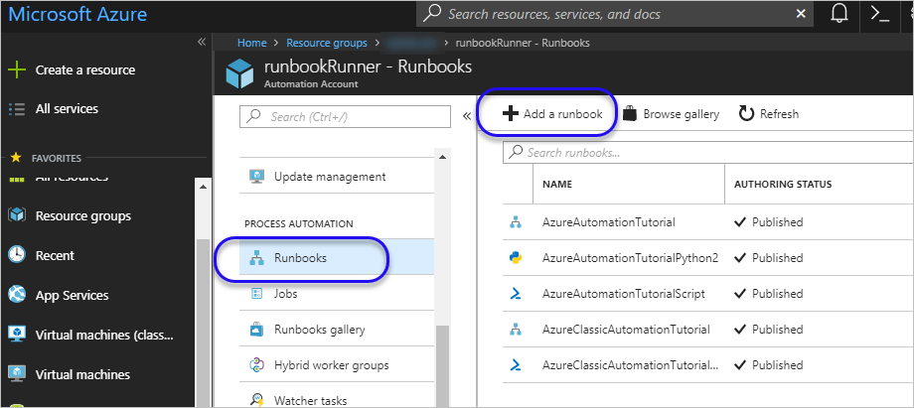The height and width of the screenshot is (408, 914).
Task: Open AzureAutomationTutorial runbook
Action: [609, 222]
